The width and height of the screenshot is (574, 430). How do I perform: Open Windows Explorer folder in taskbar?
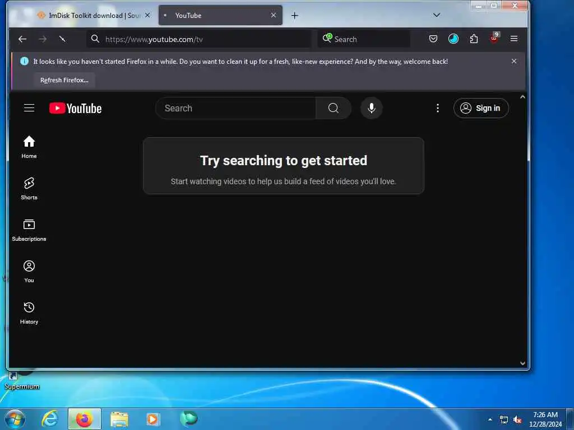[x=119, y=419]
